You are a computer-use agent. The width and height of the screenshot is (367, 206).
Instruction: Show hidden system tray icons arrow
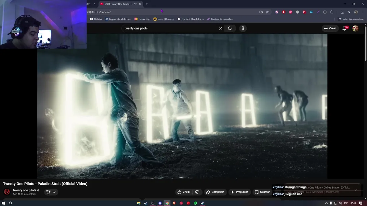click(x=326, y=203)
